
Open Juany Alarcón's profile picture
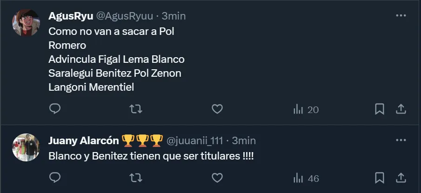[26, 147]
